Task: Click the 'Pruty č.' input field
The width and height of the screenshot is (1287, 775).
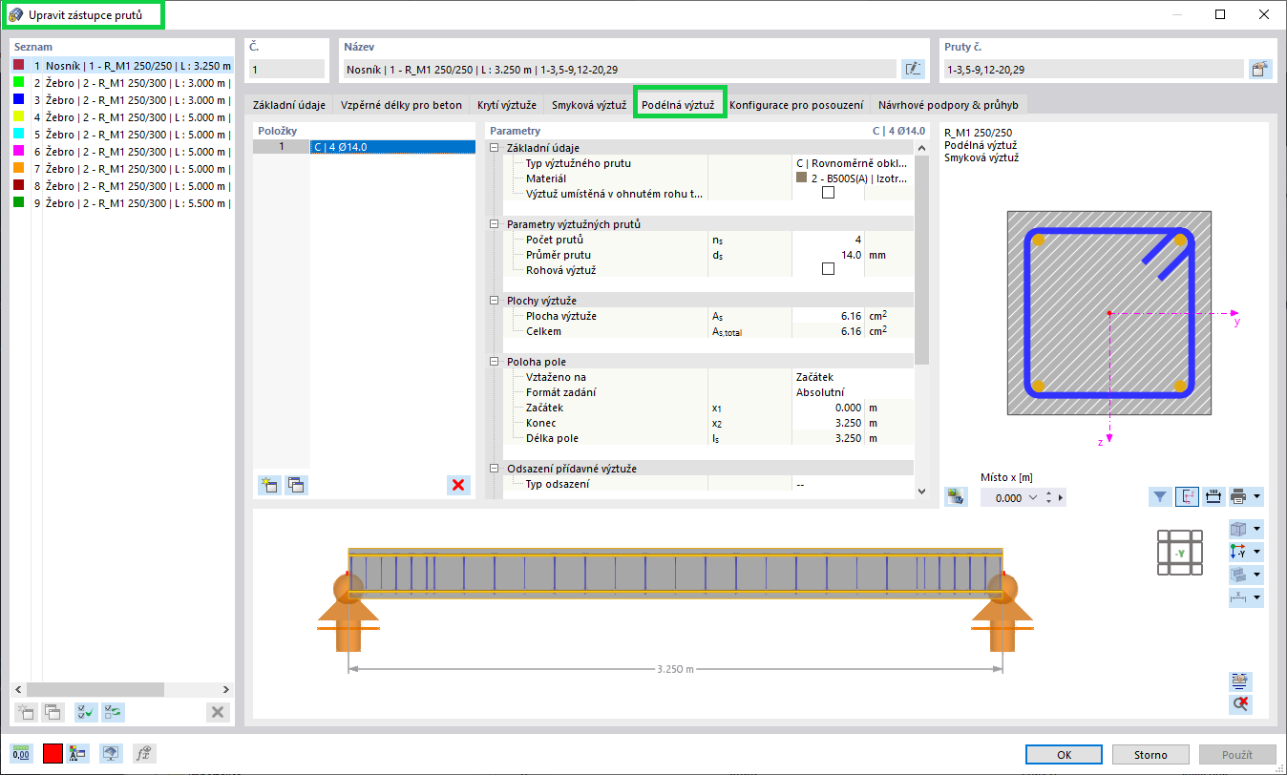Action: point(1093,69)
